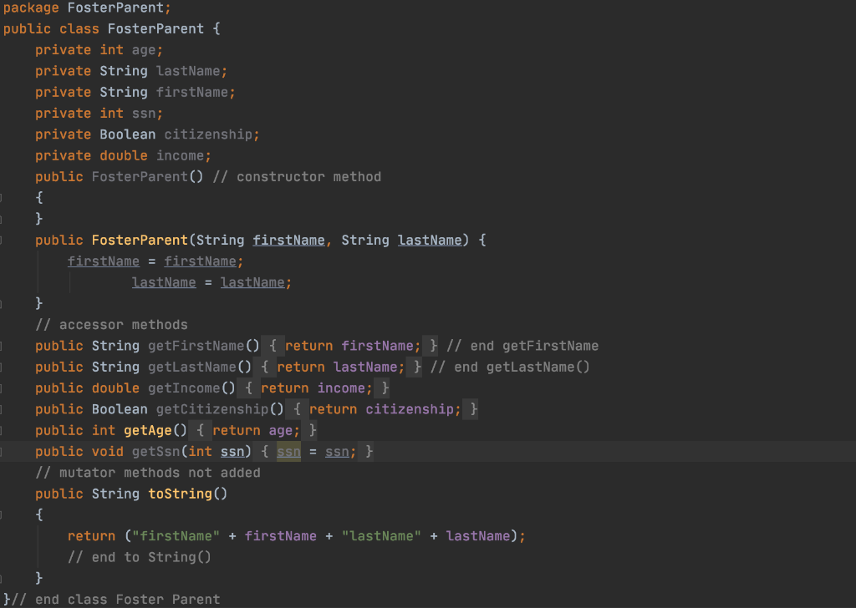Click the private int age field declaration
Viewport: 856px width, 608px height.
point(100,49)
